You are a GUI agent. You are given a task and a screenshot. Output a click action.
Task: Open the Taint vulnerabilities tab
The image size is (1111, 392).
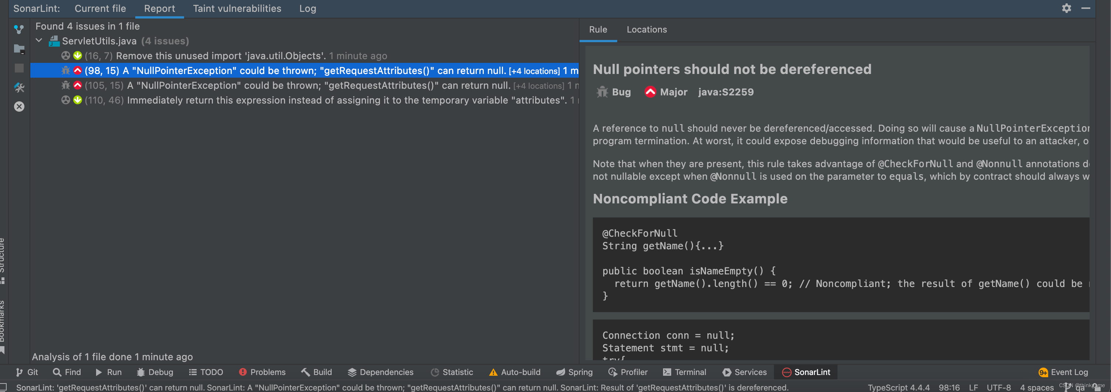click(x=237, y=8)
